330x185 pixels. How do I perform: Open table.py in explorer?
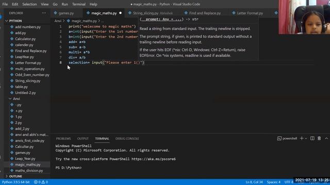point(21,87)
